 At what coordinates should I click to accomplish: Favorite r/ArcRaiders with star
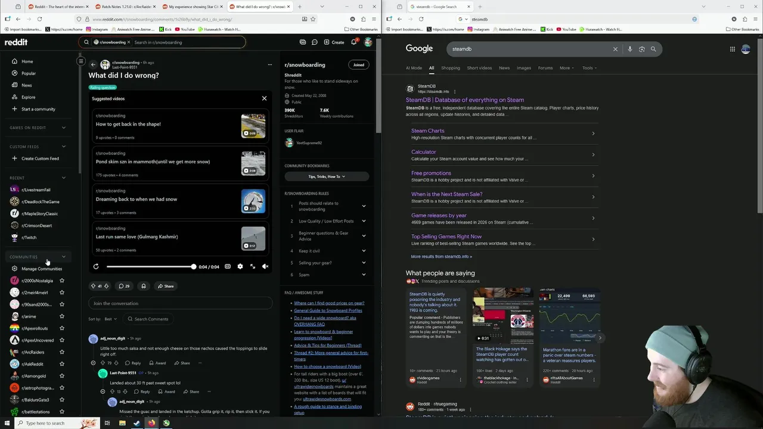click(x=62, y=352)
